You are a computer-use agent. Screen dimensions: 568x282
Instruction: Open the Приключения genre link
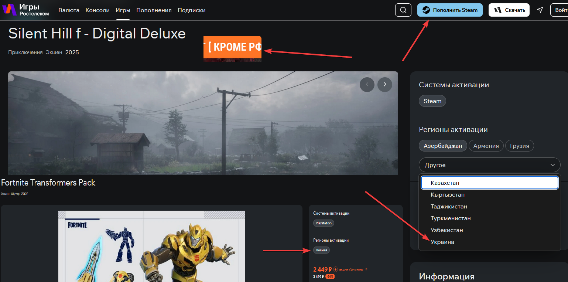25,52
